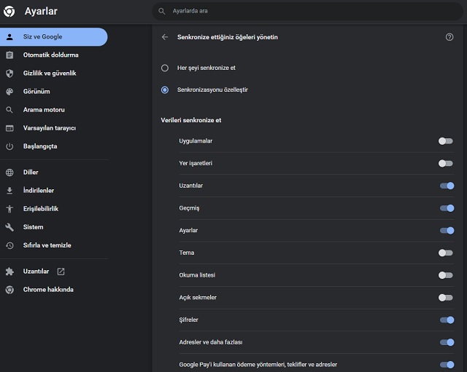Open Chrome hakkında page
This screenshot has height=372, width=467.
[x=53, y=290]
